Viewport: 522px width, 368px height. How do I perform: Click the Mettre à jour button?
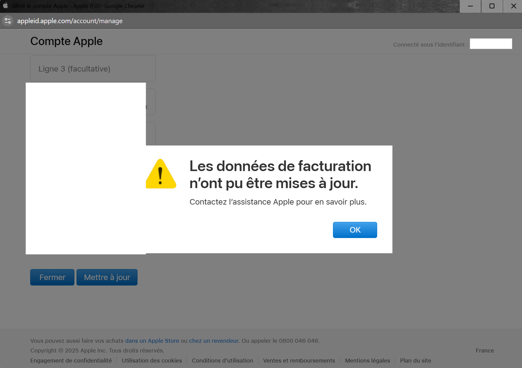click(x=107, y=277)
